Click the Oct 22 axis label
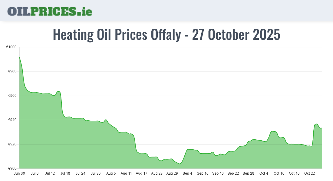Viewport: 333px width, 181px height. [x=309, y=173]
